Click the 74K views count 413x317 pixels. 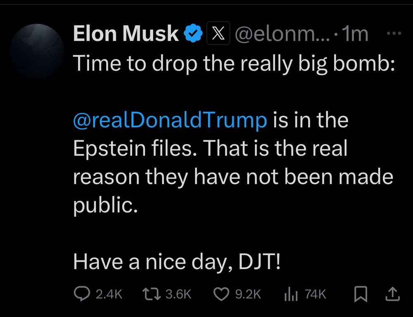point(315,294)
